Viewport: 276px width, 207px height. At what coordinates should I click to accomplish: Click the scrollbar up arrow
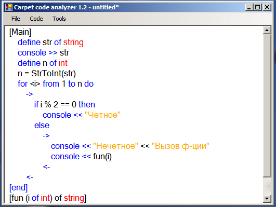click(267, 30)
